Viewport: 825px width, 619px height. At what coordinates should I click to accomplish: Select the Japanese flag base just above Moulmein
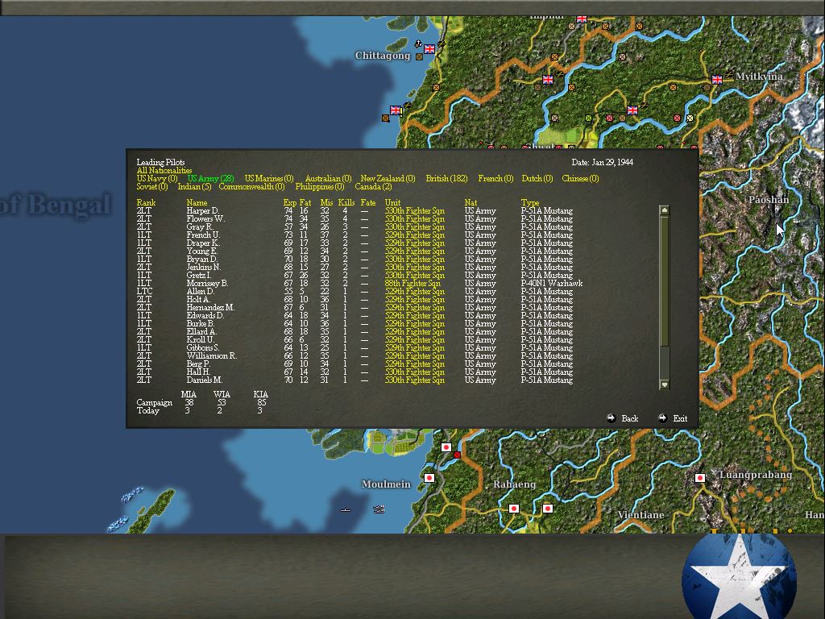pos(446,447)
